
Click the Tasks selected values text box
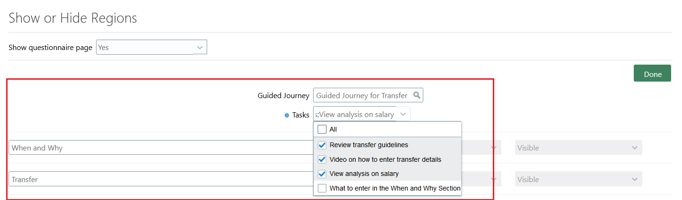pyautogui.click(x=354, y=114)
